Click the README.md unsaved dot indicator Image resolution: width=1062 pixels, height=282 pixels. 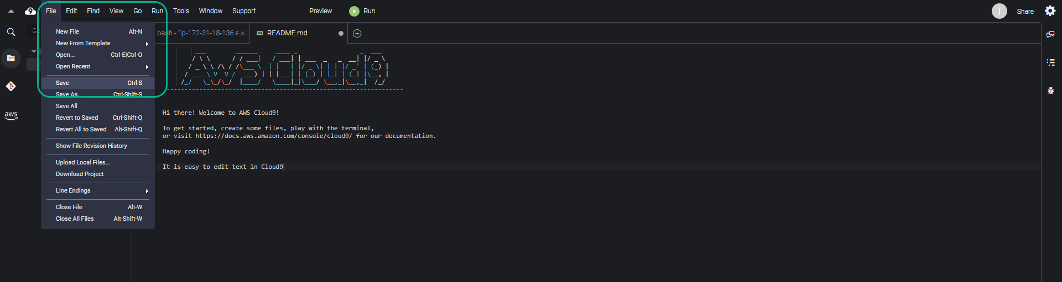tap(341, 34)
